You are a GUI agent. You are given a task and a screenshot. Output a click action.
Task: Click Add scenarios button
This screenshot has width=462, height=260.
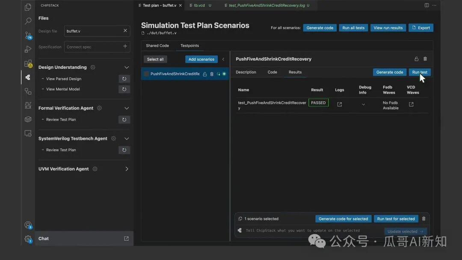pos(201,59)
